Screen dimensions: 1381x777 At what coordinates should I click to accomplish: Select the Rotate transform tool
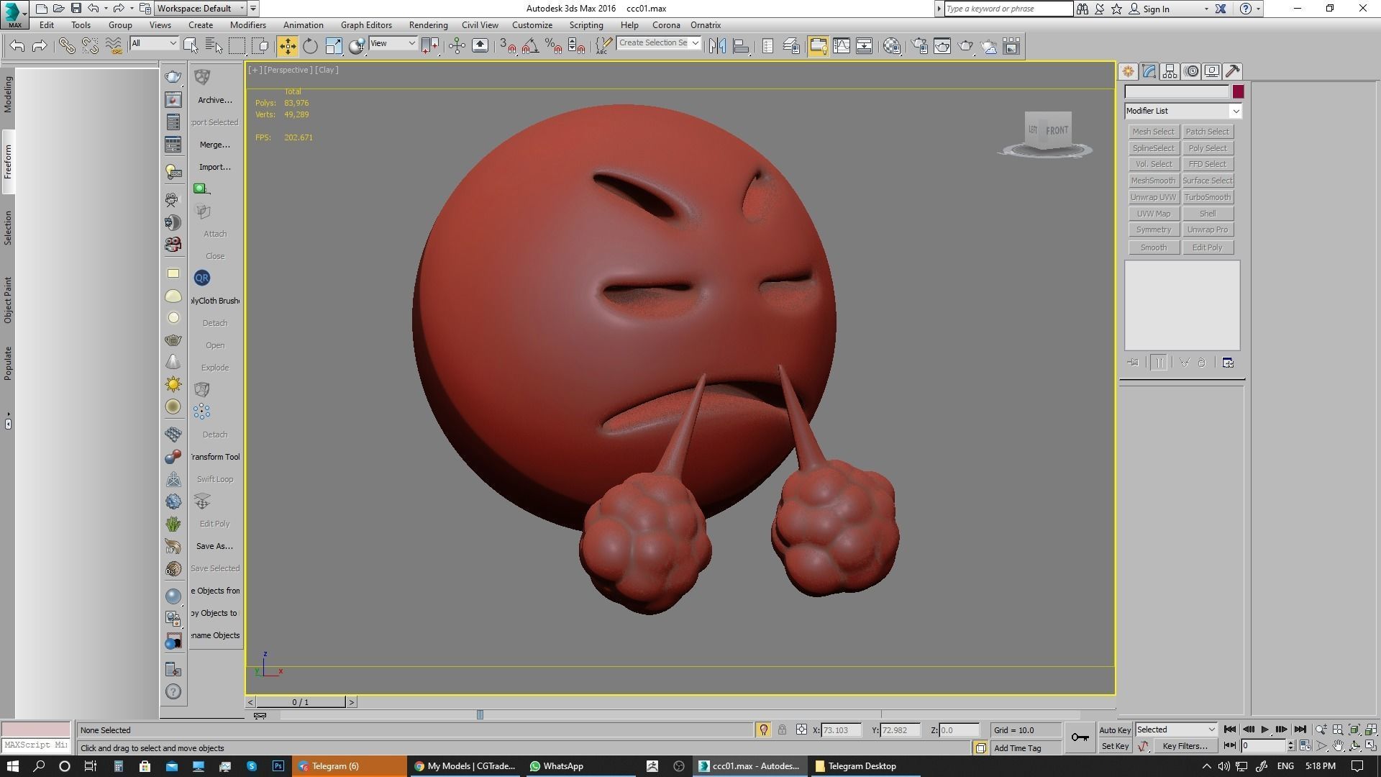[310, 46]
